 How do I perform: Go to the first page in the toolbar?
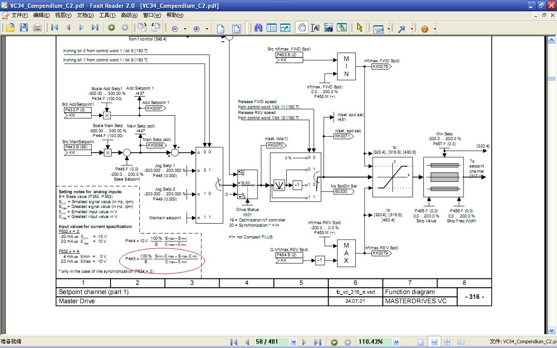55,28
